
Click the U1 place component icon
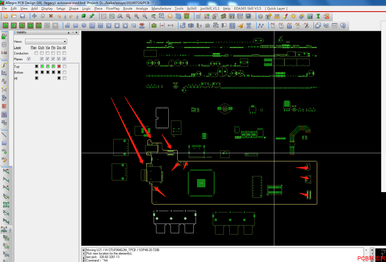pyautogui.click(x=4, y=44)
